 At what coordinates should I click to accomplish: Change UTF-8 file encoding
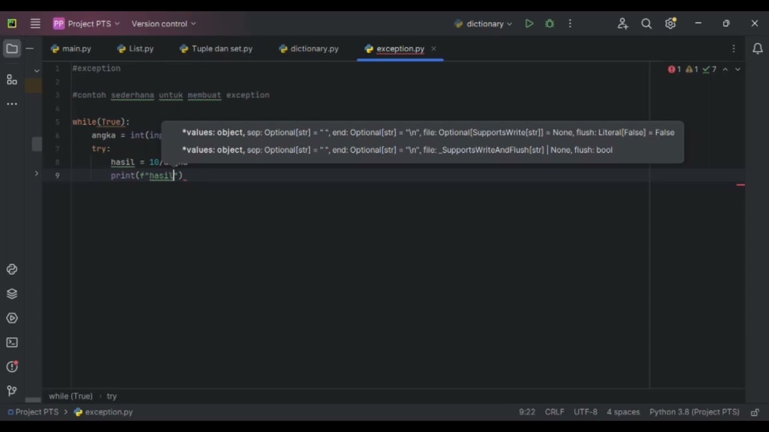coord(585,412)
